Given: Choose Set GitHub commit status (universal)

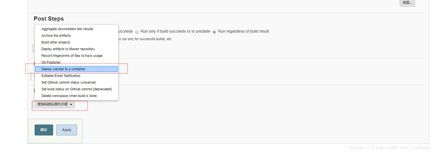Looking at the screenshot, I should (x=68, y=82).
